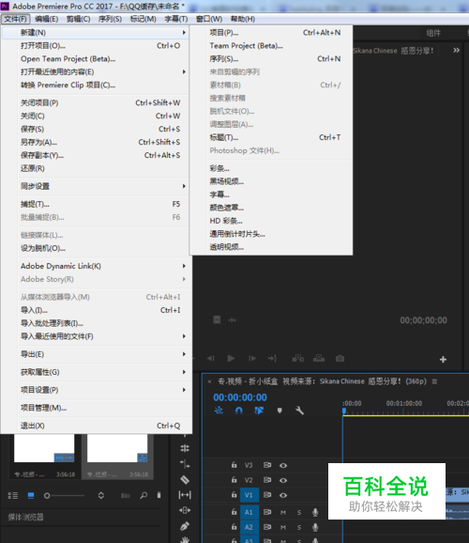The width and height of the screenshot is (469, 543).
Task: Switch to the 组件 workspace tab
Action: point(433,33)
